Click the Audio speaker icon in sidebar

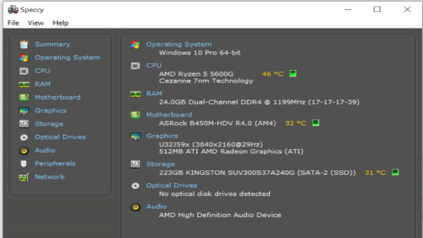tap(24, 150)
